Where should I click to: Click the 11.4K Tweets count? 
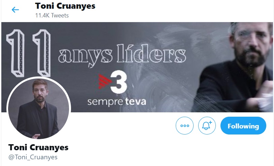click(52, 15)
